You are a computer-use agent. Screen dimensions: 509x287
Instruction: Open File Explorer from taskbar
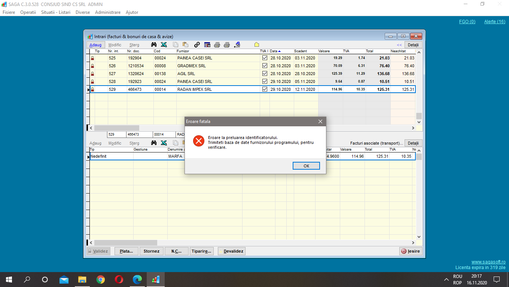coord(82,279)
